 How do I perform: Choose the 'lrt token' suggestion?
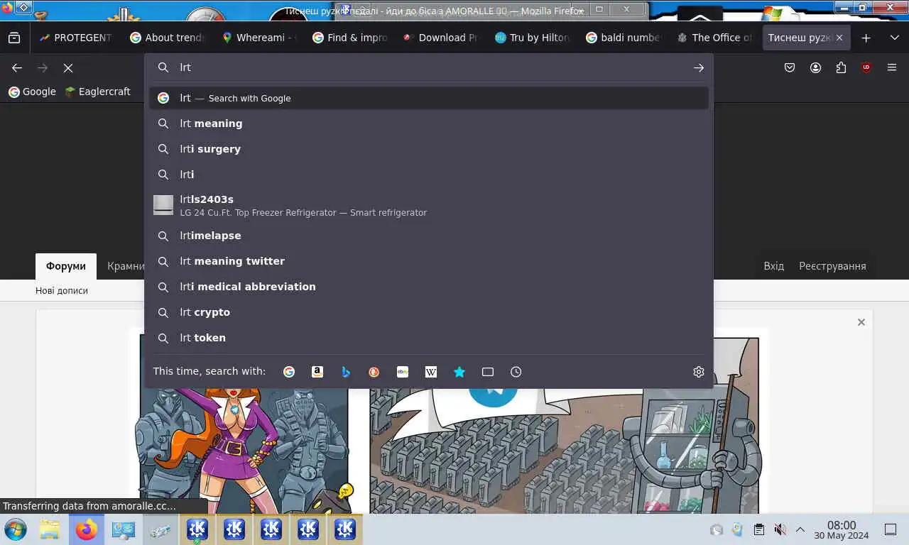click(x=429, y=338)
